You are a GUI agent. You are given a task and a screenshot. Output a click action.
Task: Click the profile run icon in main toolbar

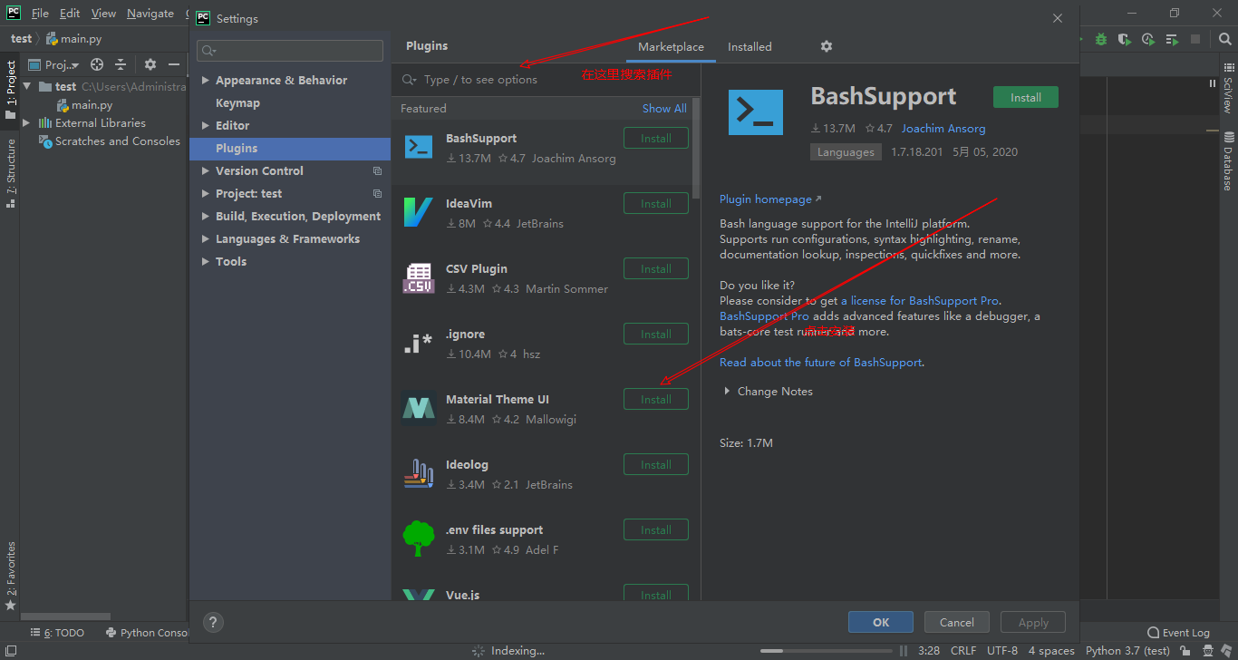1148,39
